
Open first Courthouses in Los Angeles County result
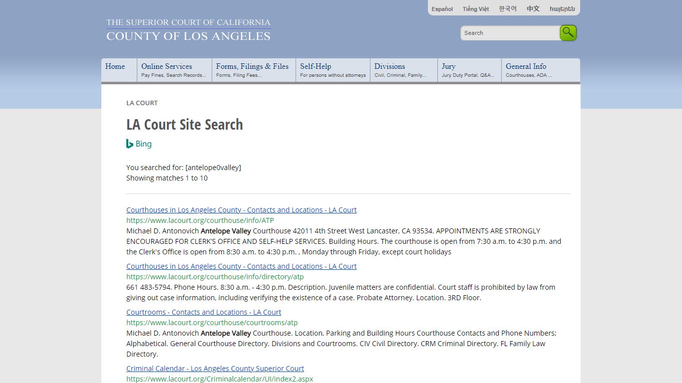(x=241, y=210)
